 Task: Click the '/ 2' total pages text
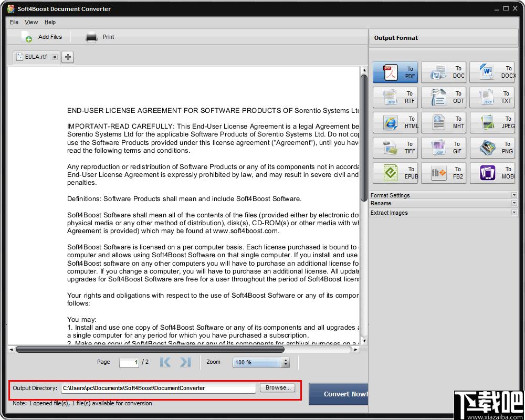[145, 362]
